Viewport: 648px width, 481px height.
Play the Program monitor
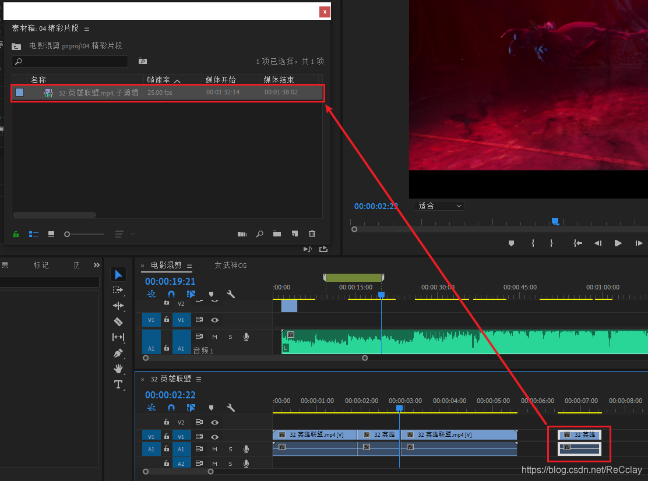tap(618, 243)
